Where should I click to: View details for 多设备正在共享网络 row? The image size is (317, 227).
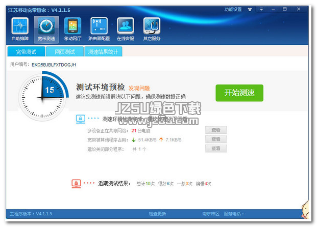pyautogui.click(x=216, y=130)
